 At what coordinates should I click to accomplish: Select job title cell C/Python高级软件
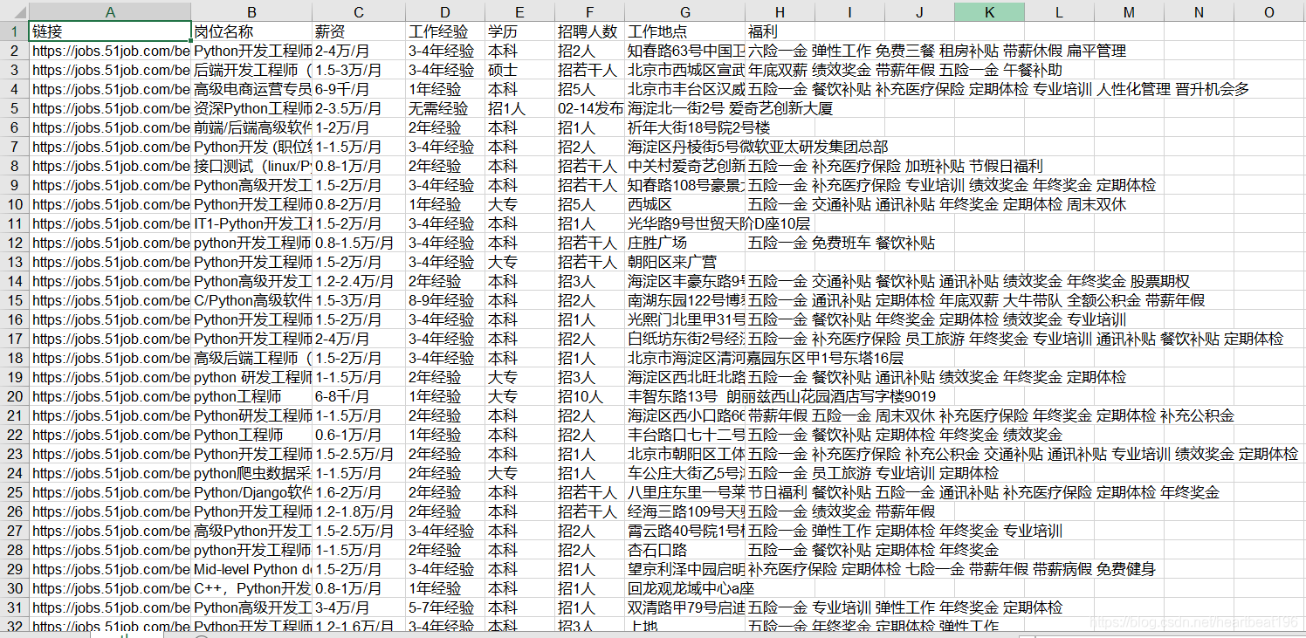pyautogui.click(x=251, y=300)
